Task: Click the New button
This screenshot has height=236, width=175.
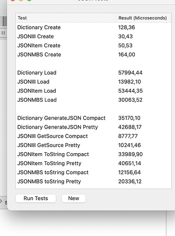Action: coord(74,198)
